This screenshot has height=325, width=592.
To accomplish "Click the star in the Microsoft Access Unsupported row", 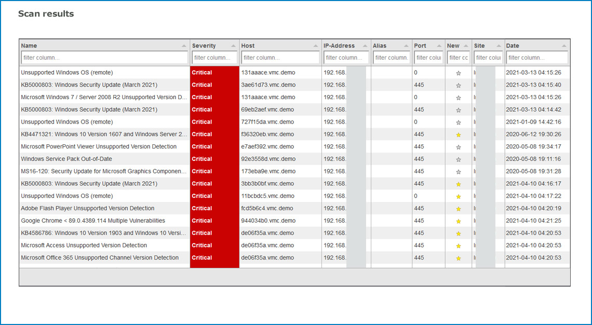I will tap(459, 246).
